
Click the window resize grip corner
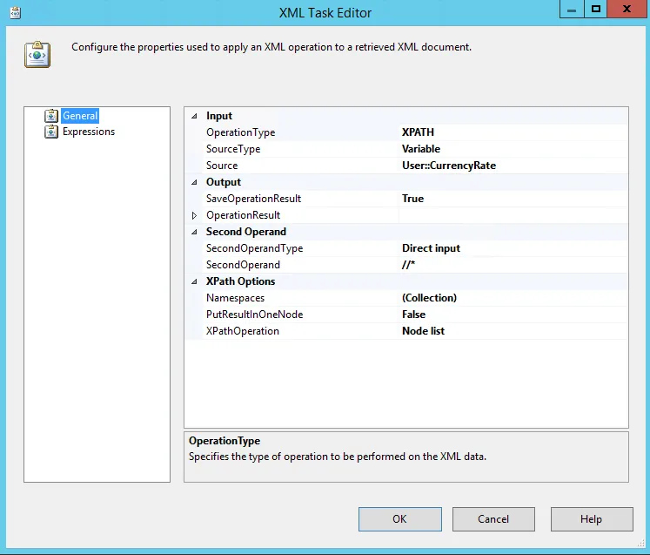click(641, 544)
